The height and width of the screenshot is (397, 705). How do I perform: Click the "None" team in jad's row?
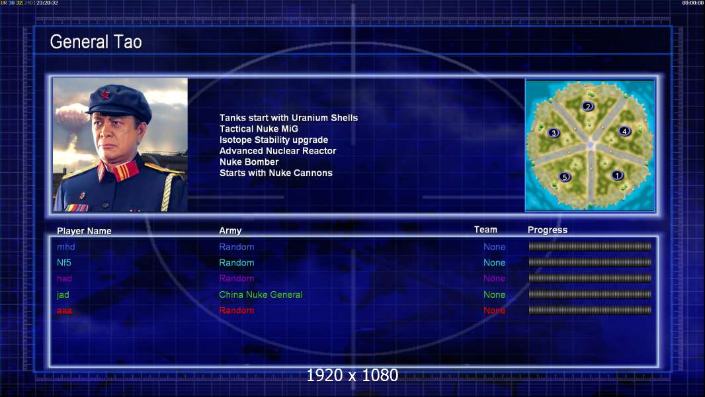(495, 295)
